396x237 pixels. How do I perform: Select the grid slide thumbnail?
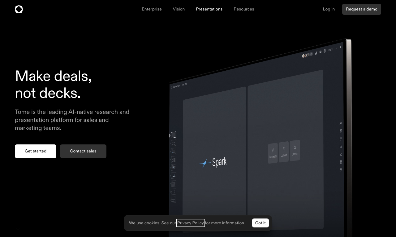[174, 183]
